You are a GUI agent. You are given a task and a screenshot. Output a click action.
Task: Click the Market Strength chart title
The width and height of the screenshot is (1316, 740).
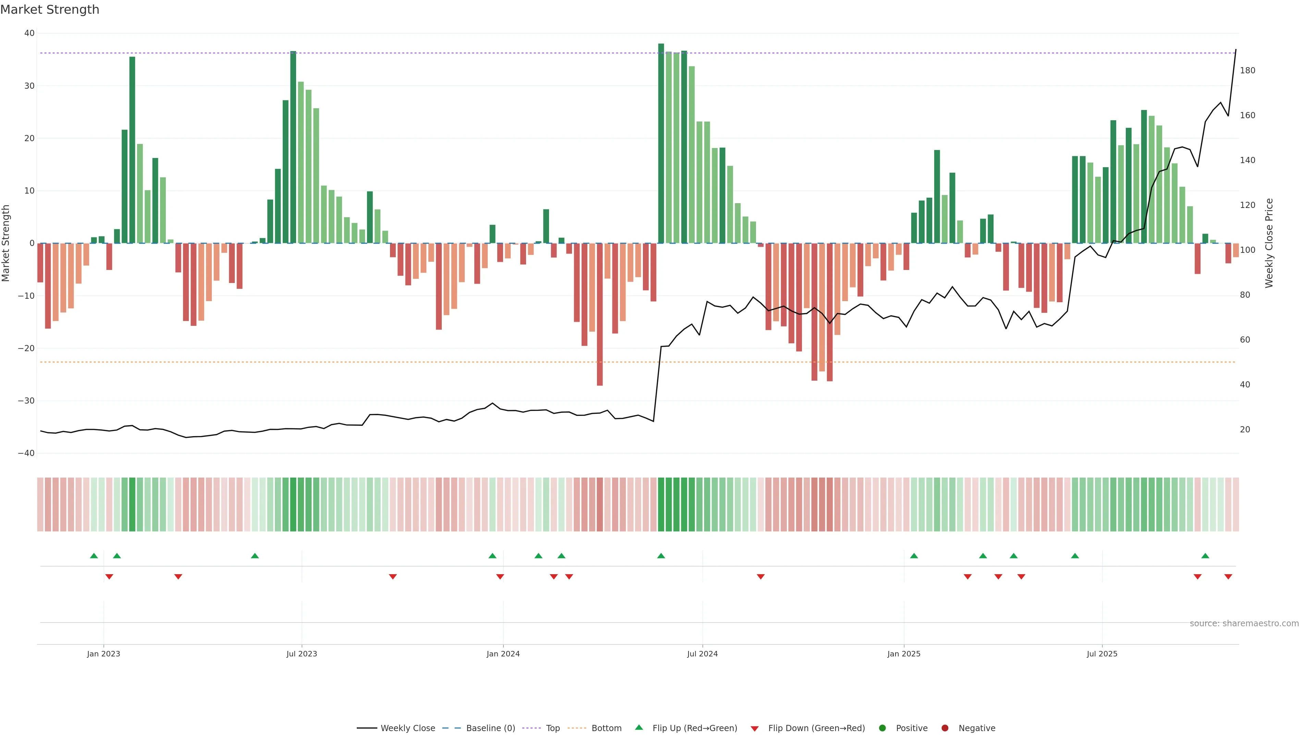coord(50,10)
